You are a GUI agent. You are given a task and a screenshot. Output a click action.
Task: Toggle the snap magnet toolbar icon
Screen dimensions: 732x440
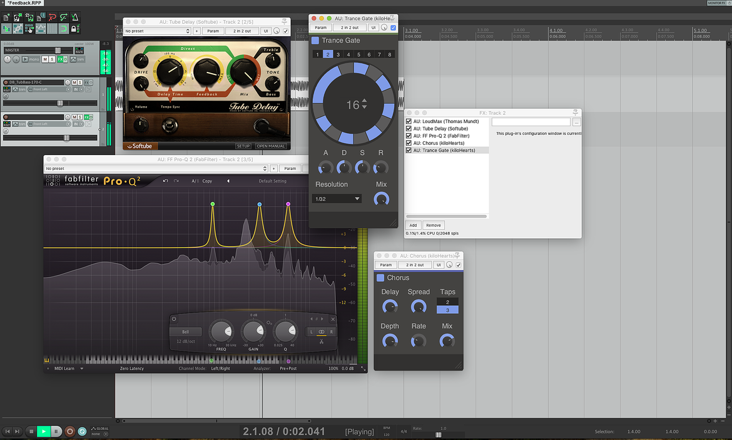[63, 29]
